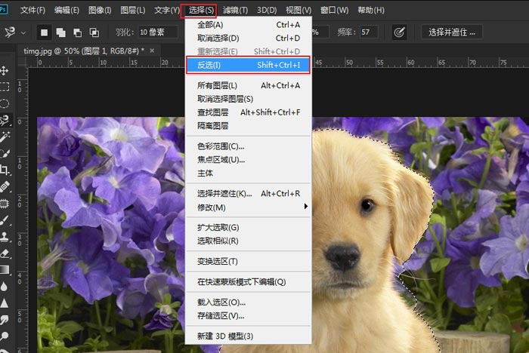Toggle Subtract from Selection mode
The image size is (529, 353).
(x=78, y=32)
